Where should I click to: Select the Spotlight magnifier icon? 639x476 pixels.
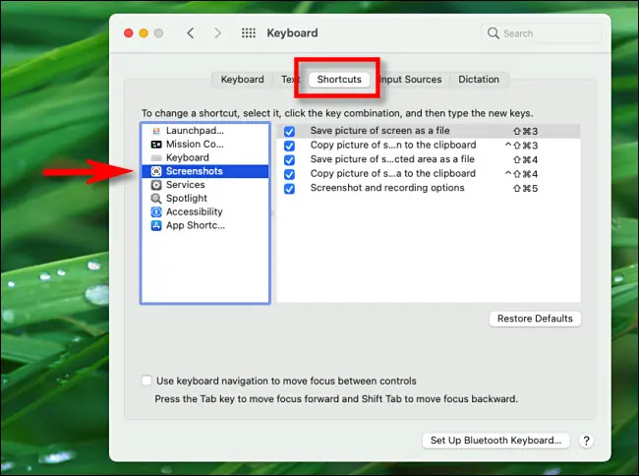pos(156,199)
